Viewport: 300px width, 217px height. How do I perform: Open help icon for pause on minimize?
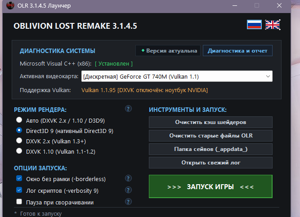coord(128,202)
